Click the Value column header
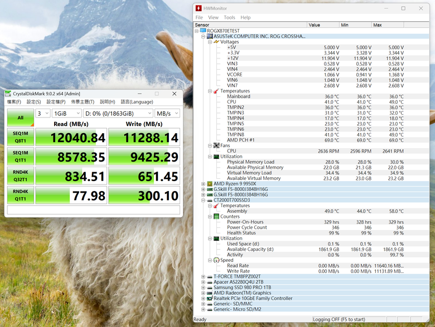The height and width of the screenshot is (327, 435). 323,25
